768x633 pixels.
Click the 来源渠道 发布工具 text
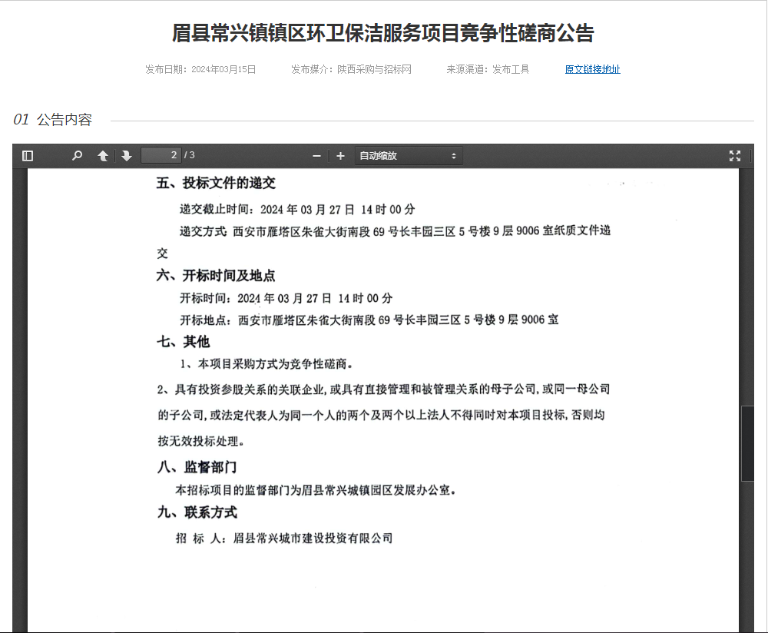click(488, 69)
